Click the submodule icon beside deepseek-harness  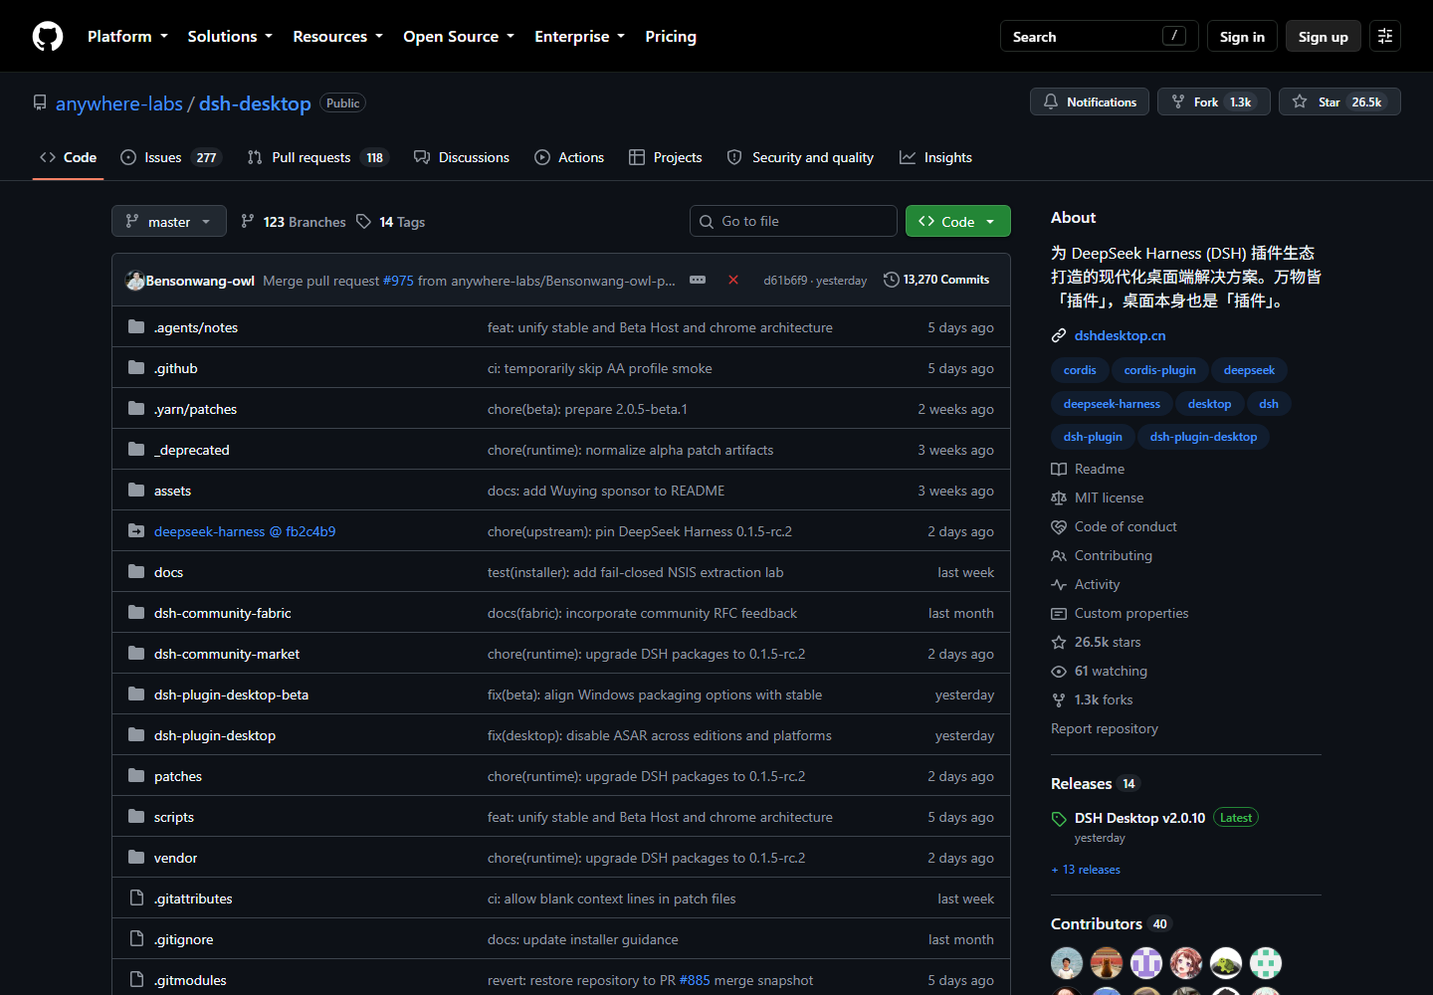pyautogui.click(x=136, y=531)
